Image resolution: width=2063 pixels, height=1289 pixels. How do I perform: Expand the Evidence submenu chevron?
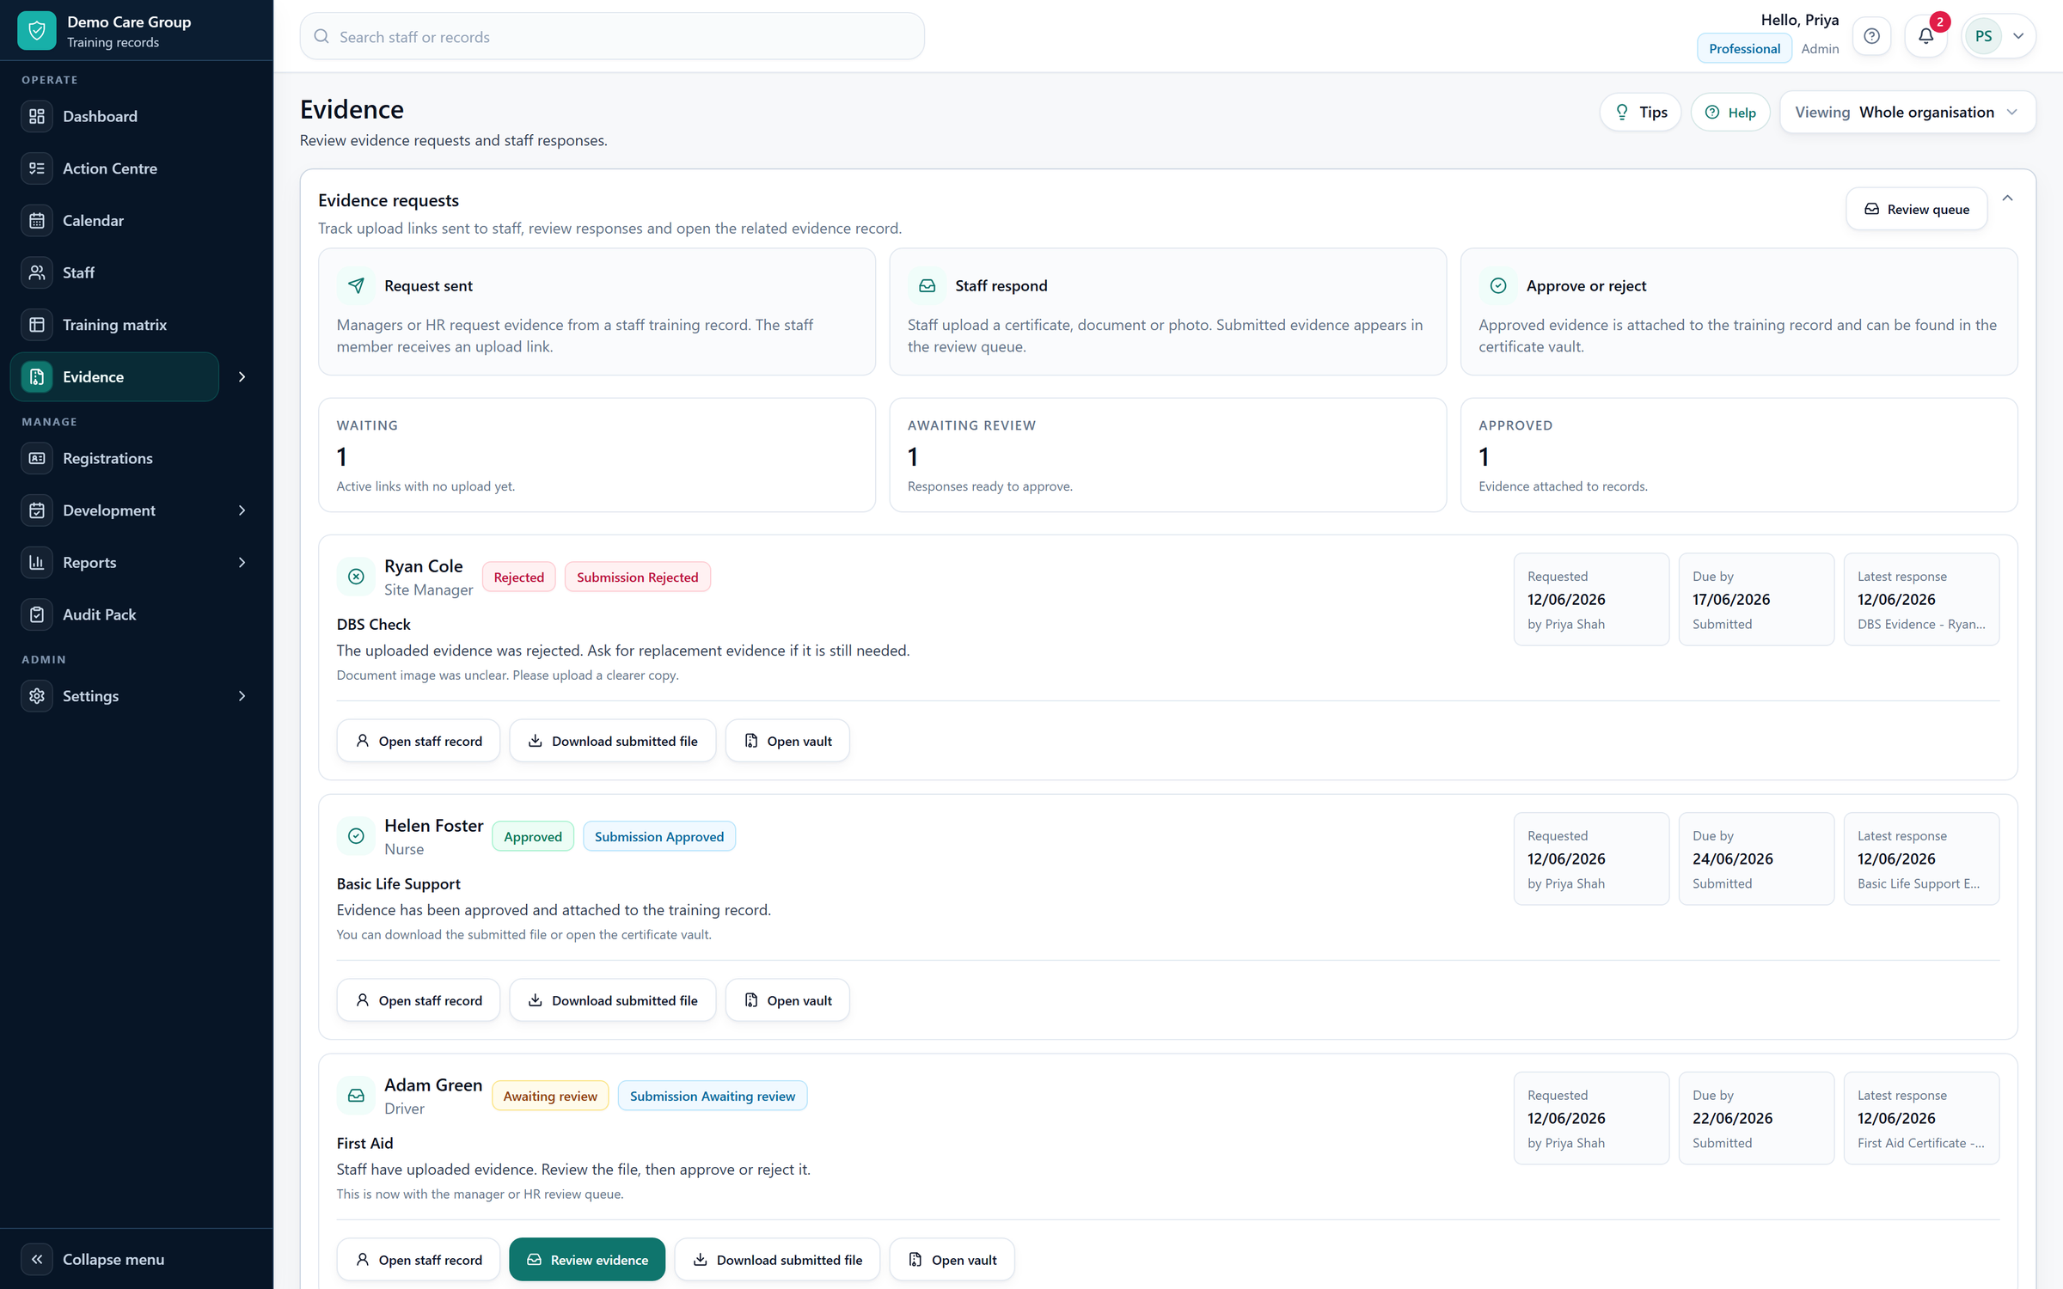point(242,376)
